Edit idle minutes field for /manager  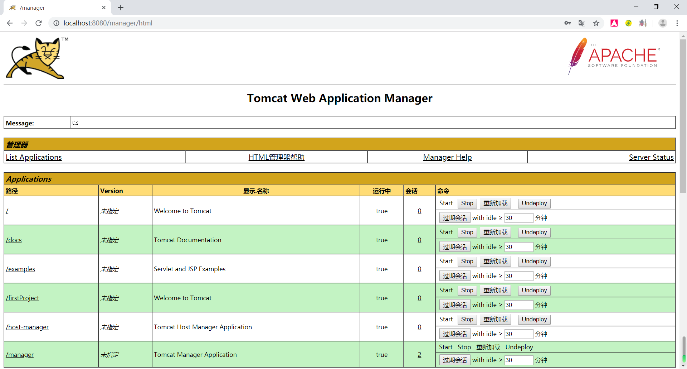click(x=519, y=360)
